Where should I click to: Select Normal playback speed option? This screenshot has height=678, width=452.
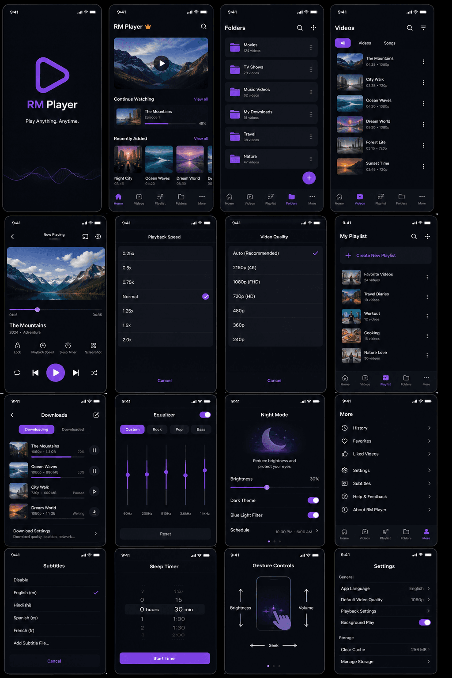coord(165,297)
